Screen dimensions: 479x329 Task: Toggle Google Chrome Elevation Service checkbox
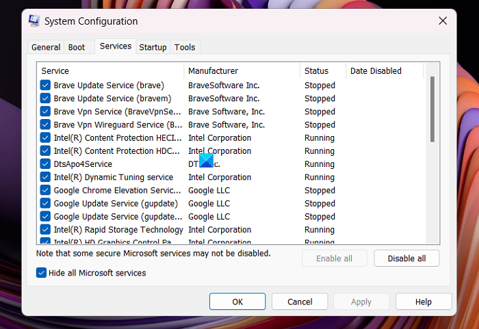(x=45, y=190)
